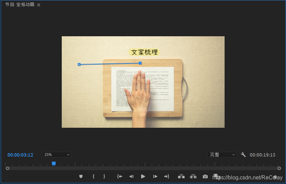Click the right zoom scroll bar handle
Screen dimensions: 286x184
pyautogui.click(x=279, y=168)
